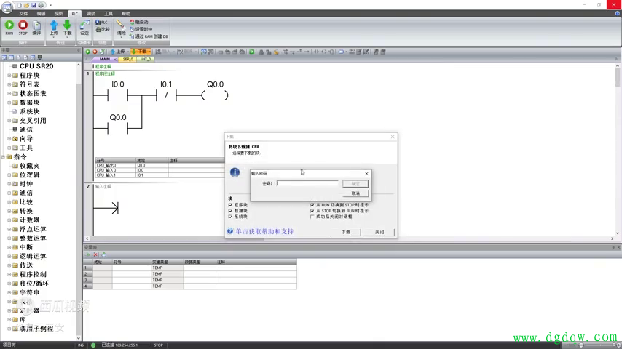Click the blue 上传 upload arrow in ribbon
The height and width of the screenshot is (349, 622).
click(54, 26)
